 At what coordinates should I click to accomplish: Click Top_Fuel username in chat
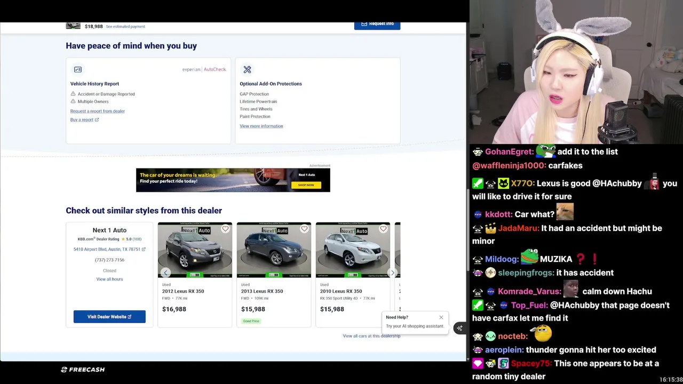[529, 305]
